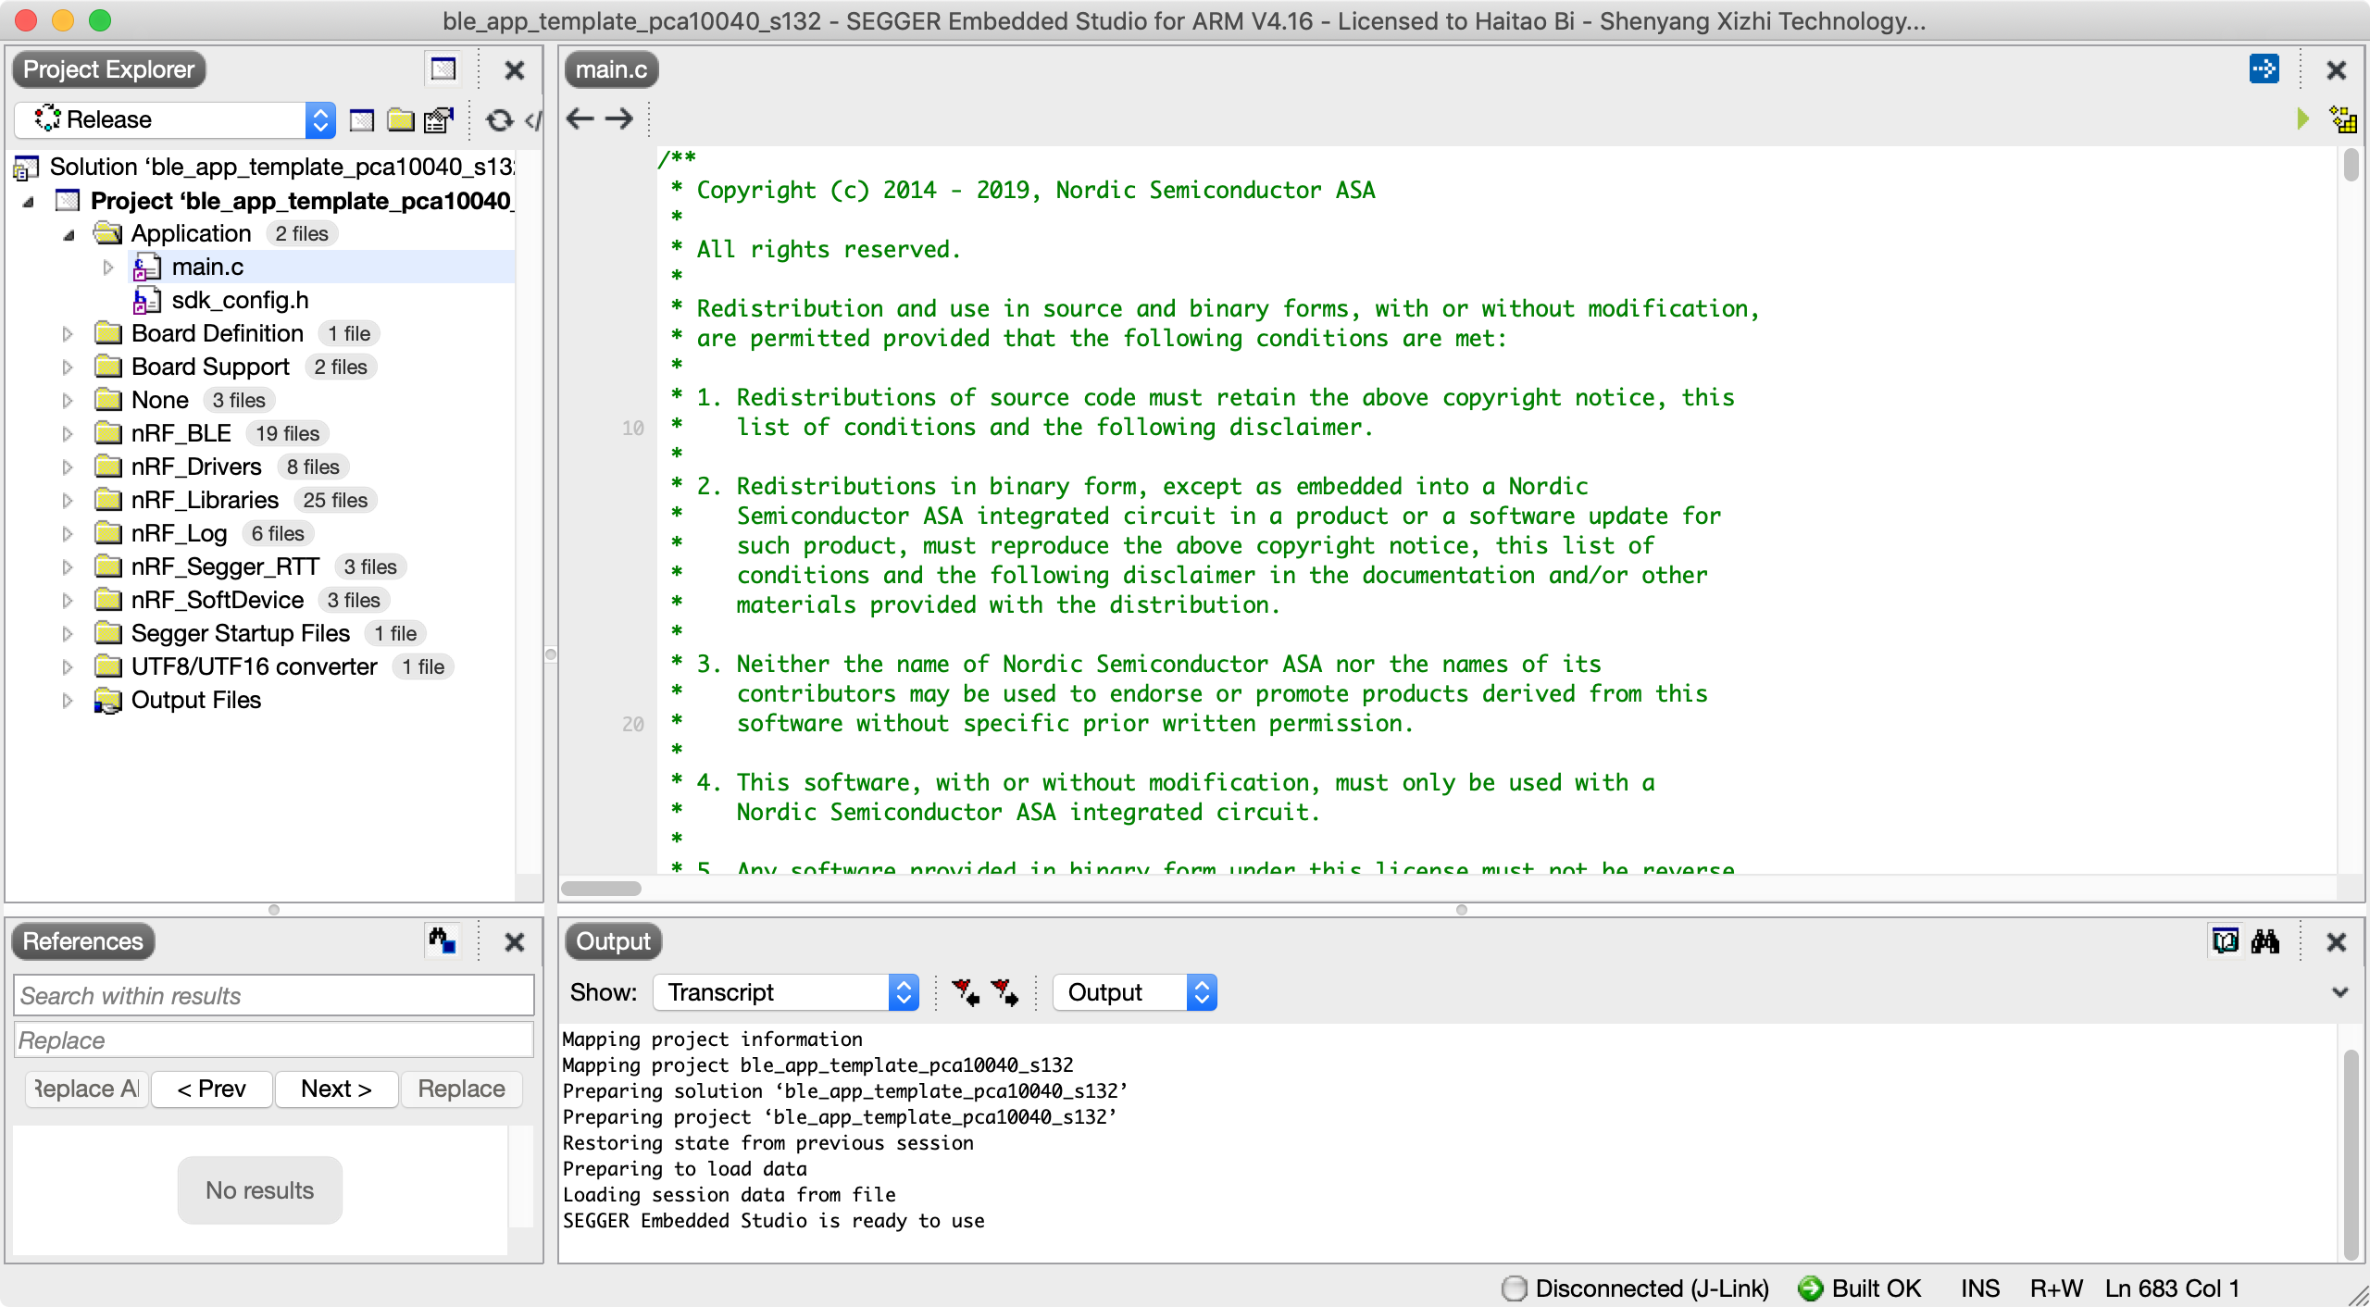2370x1307 pixels.
Task: Click the search in files icon in Output
Action: point(2265,941)
